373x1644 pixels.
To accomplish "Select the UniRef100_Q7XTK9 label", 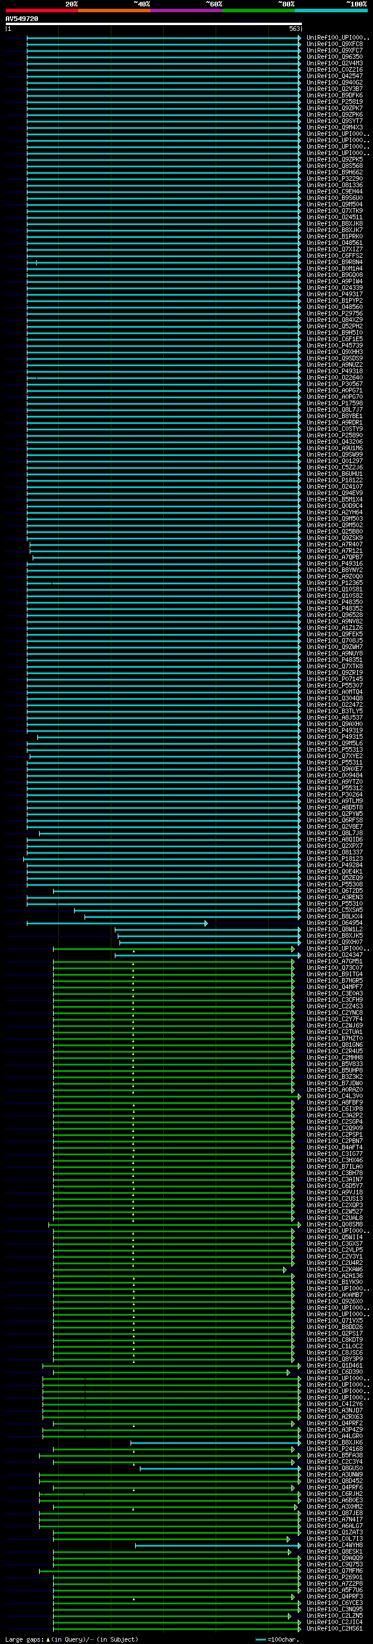I will [x=335, y=211].
